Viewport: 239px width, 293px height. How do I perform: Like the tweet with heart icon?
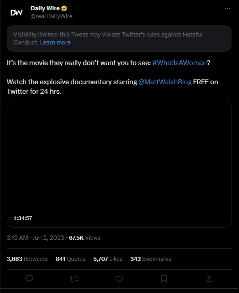pos(119,279)
